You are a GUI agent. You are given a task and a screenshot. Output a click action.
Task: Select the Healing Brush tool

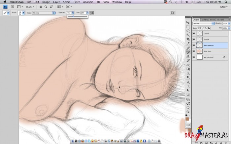(x=188, y=48)
